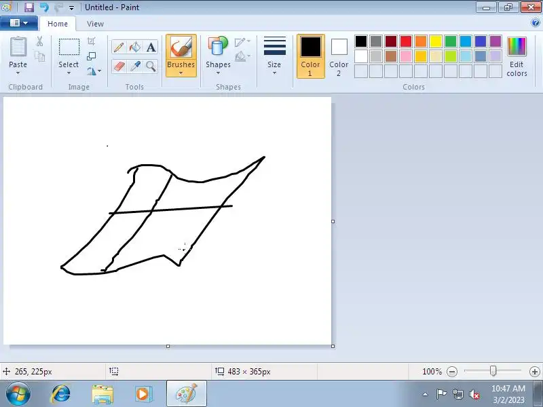
Task: Click the Select rectangle tool button
Action: coord(69,47)
